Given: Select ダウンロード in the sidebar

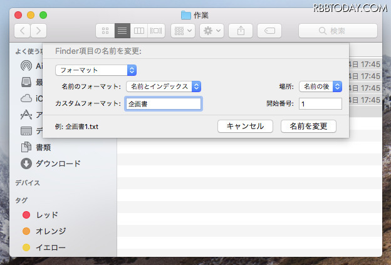Looking at the screenshot, I should click(x=57, y=164).
